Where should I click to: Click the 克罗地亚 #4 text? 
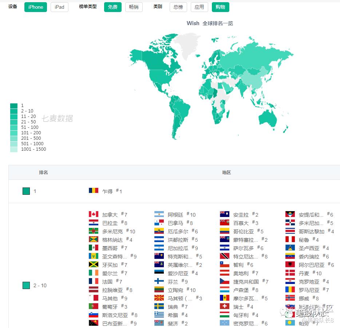point(314,282)
